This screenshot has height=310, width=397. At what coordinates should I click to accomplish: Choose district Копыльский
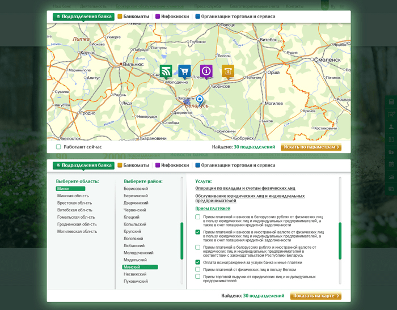point(135,224)
